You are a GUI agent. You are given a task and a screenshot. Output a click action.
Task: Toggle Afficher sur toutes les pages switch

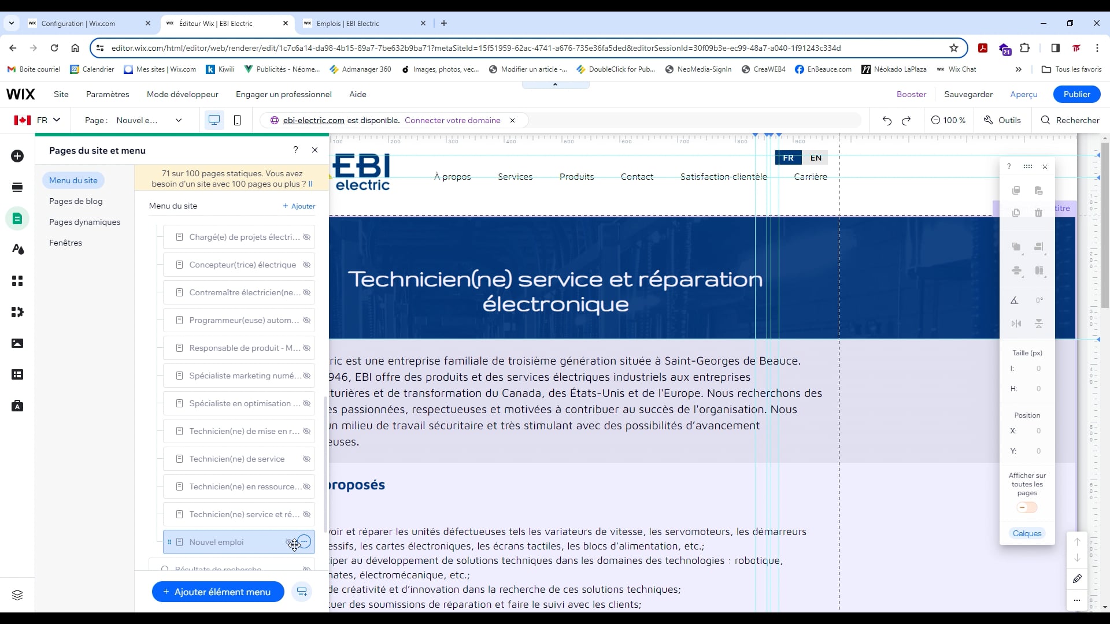click(1027, 507)
